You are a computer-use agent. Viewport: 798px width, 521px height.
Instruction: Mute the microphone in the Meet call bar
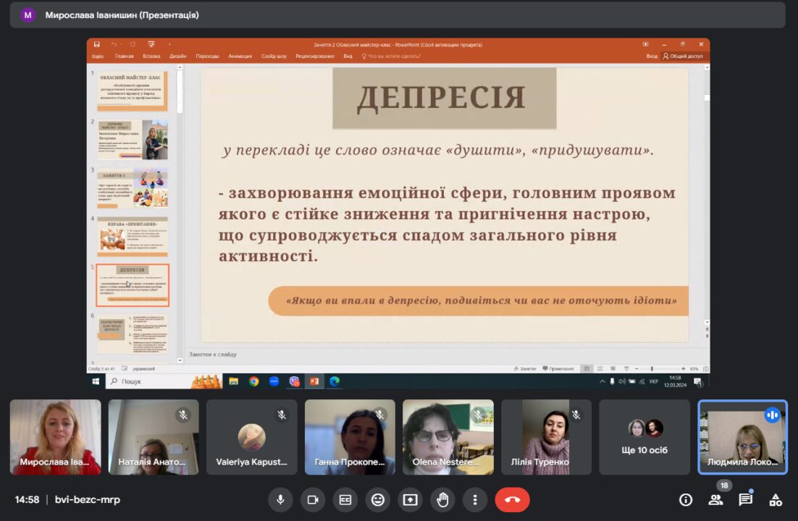tap(280, 499)
